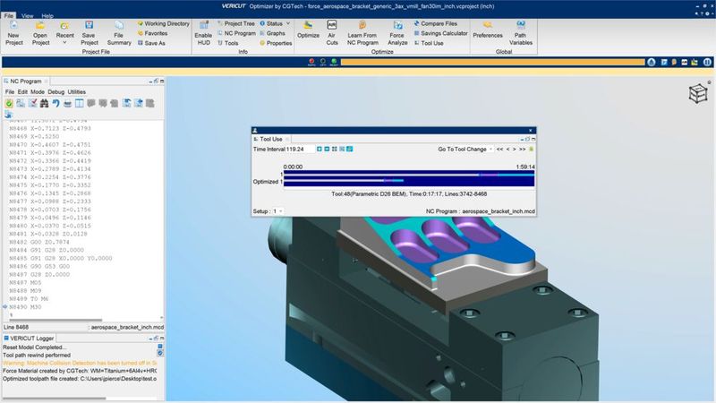Screen dimensions: 716x403
Task: Open the Tools panel from the ribbon
Action: tap(227, 43)
